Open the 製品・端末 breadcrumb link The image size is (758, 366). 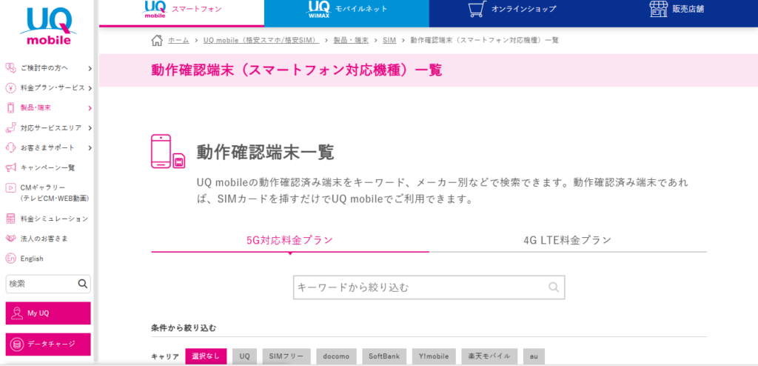pos(351,40)
